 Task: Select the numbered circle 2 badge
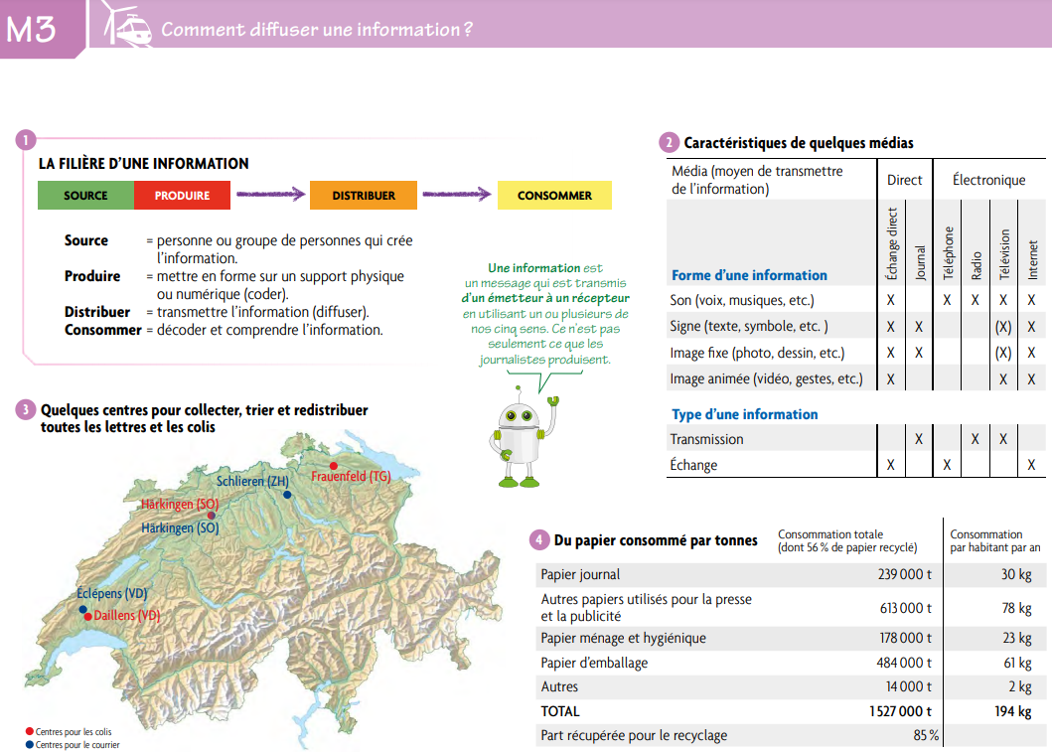pos(669,142)
